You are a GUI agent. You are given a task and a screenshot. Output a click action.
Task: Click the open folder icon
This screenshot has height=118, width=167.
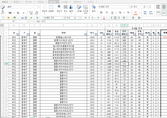[9, 18]
